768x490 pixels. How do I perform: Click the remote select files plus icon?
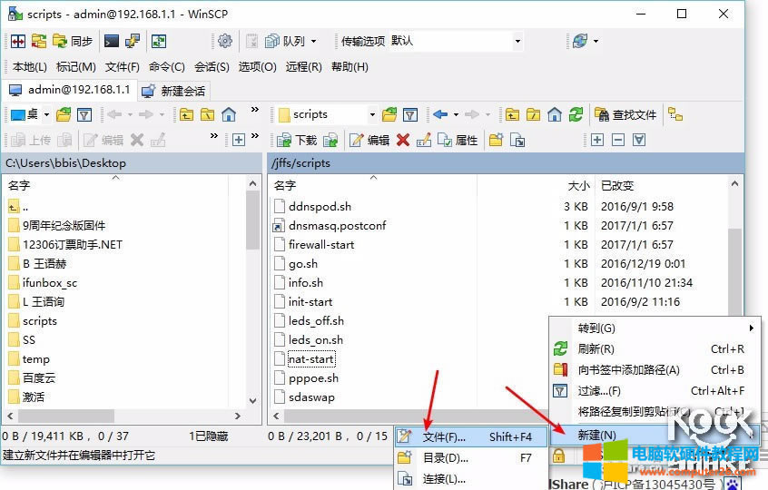tap(597, 141)
